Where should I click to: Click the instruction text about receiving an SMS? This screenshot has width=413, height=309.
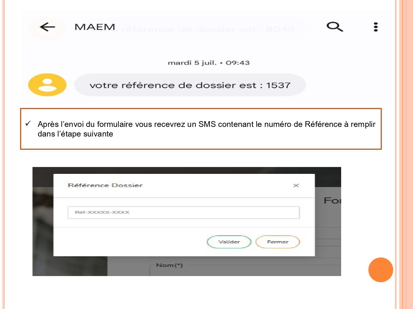coord(206,129)
